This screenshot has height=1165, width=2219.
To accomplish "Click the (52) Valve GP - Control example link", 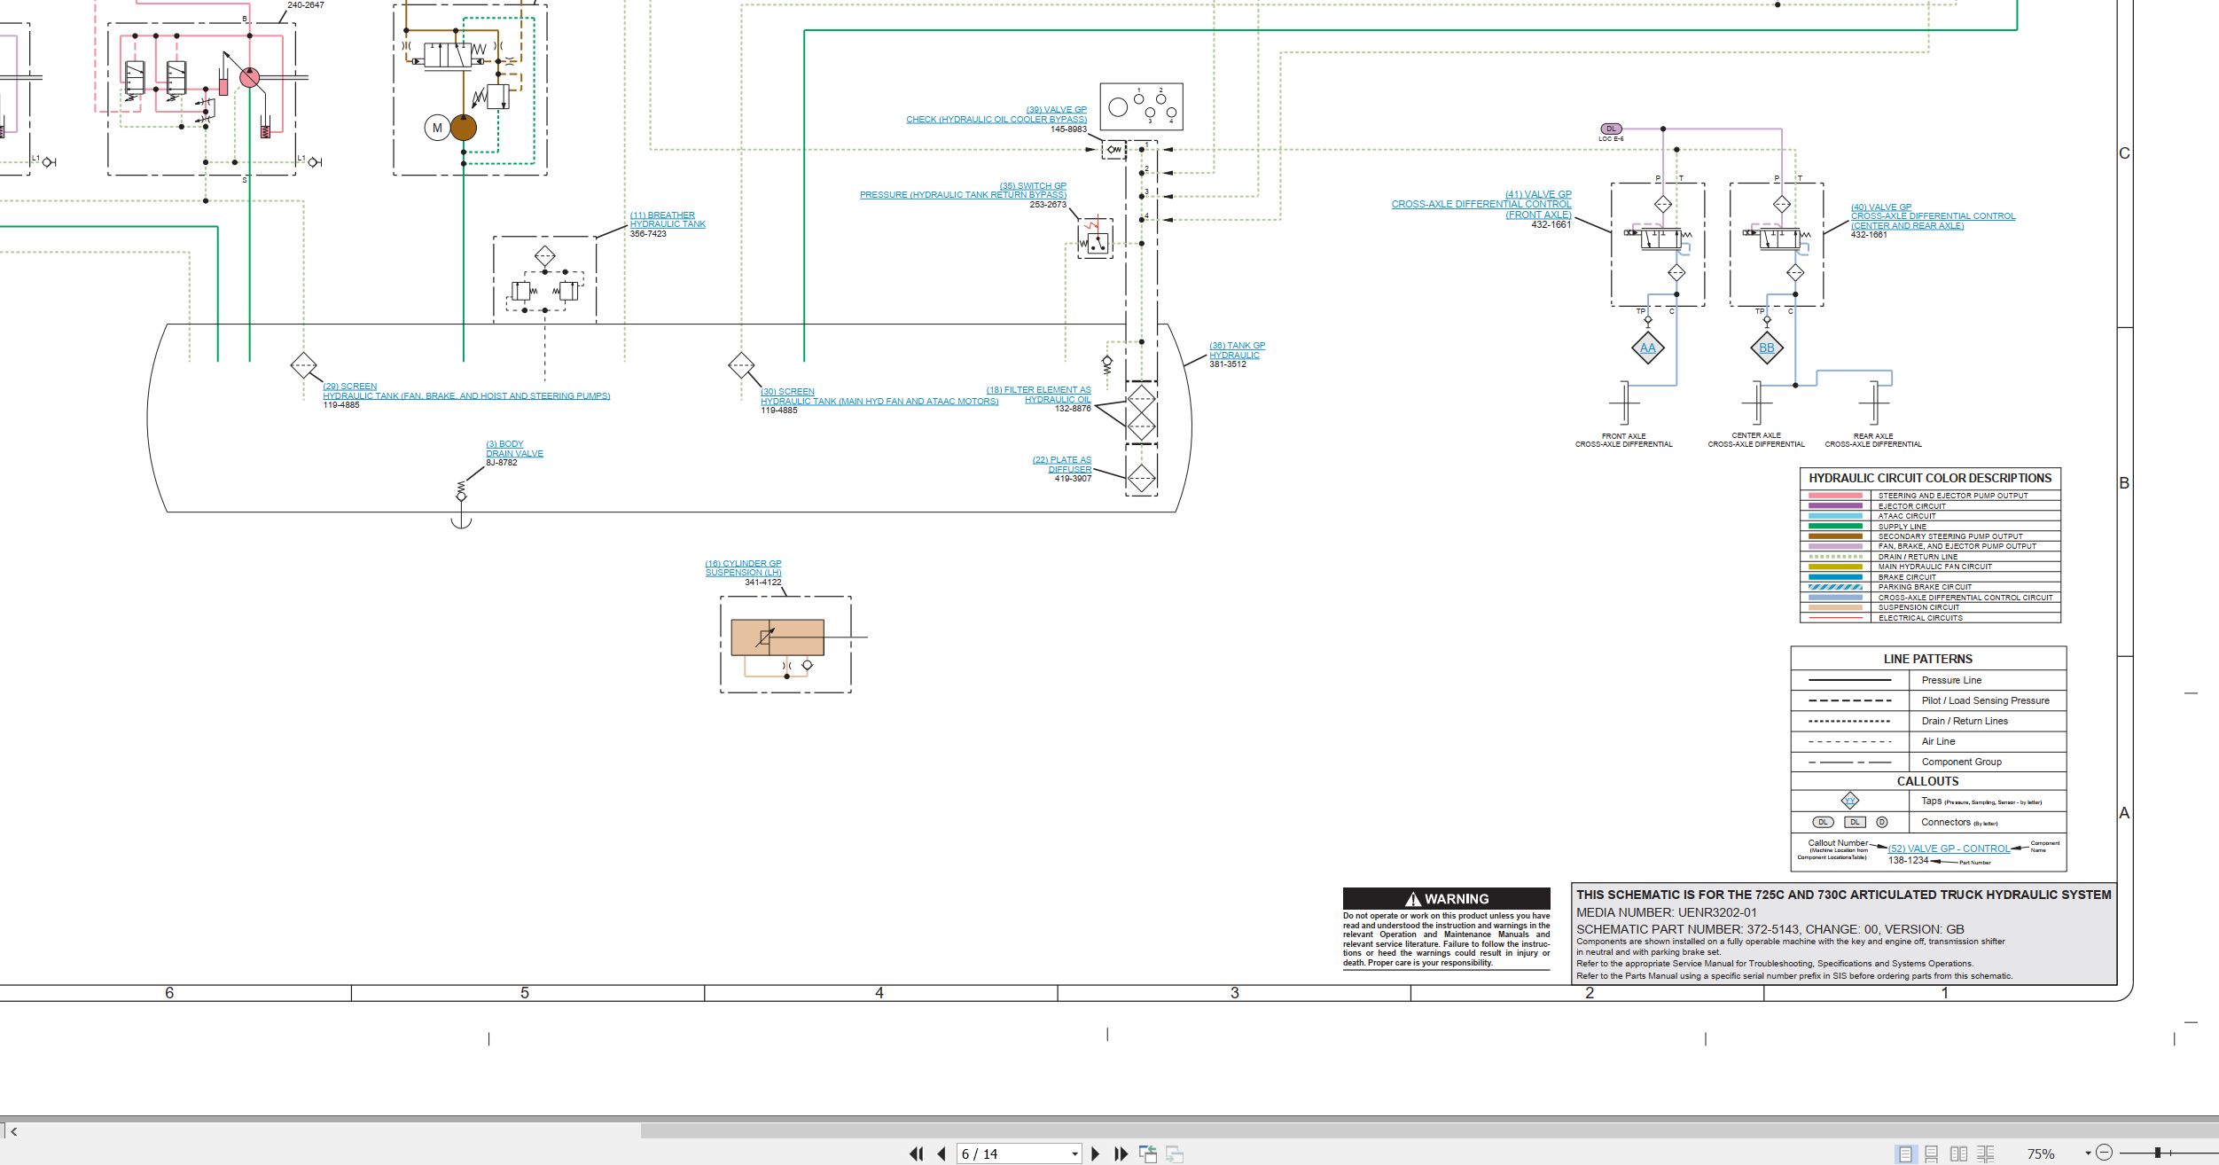I will pos(1949,848).
